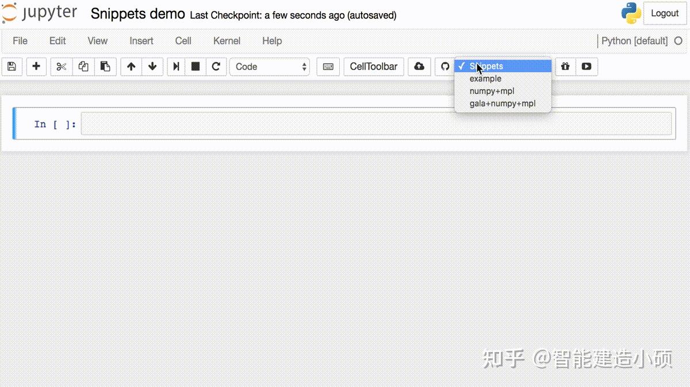Interrupt the kernel with the stop icon
Image resolution: width=690 pixels, height=387 pixels.
pos(195,67)
